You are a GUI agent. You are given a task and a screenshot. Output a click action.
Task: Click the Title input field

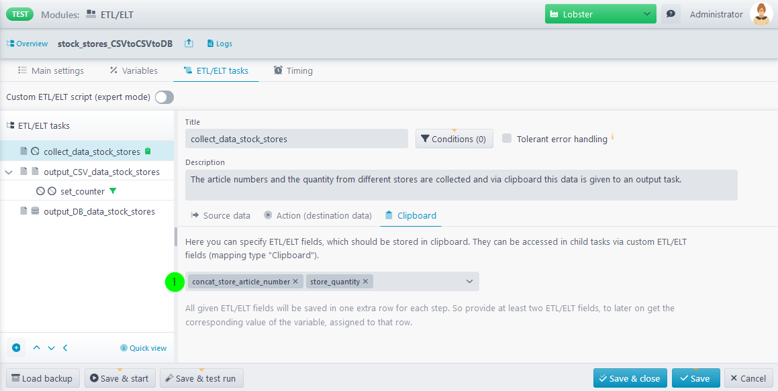[x=296, y=139]
